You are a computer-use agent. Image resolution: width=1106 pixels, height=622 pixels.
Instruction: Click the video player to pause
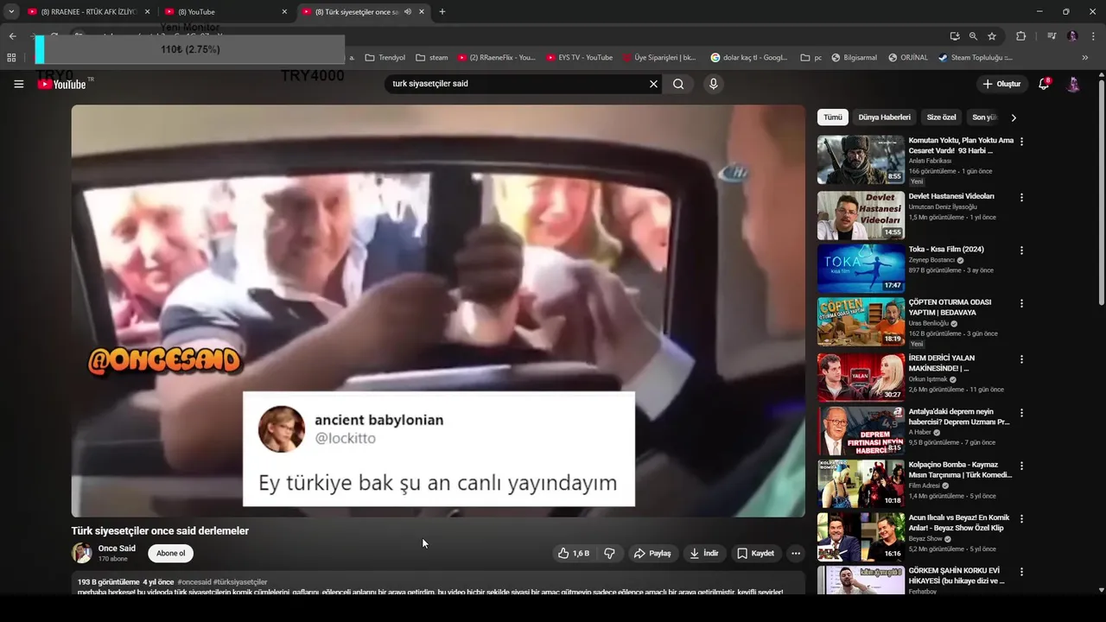438,311
